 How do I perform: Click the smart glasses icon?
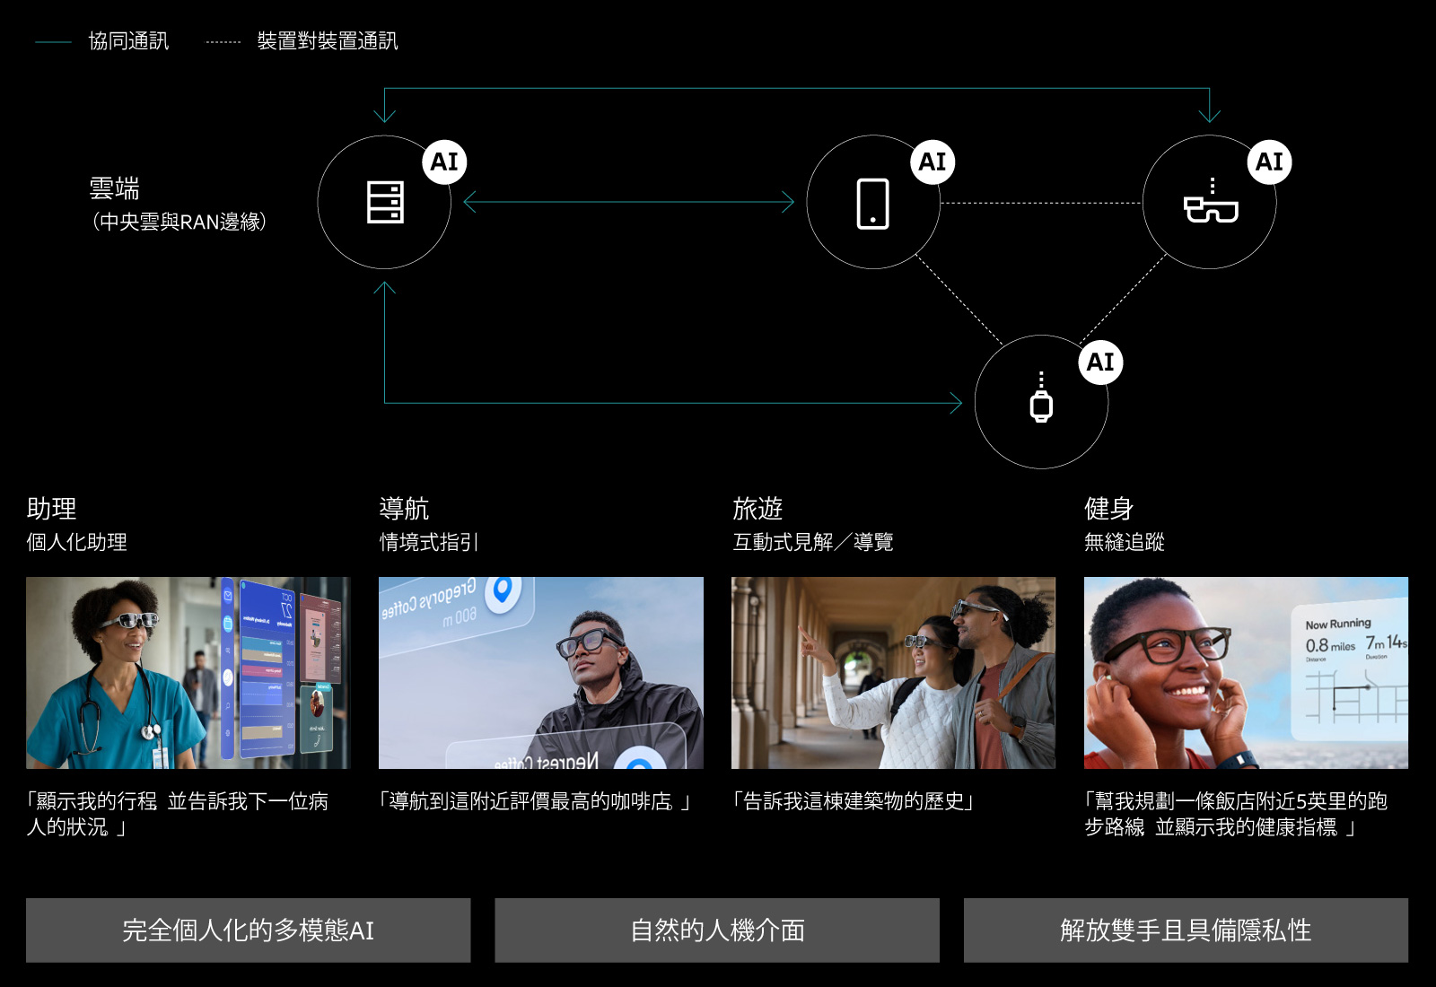pos(1211,202)
